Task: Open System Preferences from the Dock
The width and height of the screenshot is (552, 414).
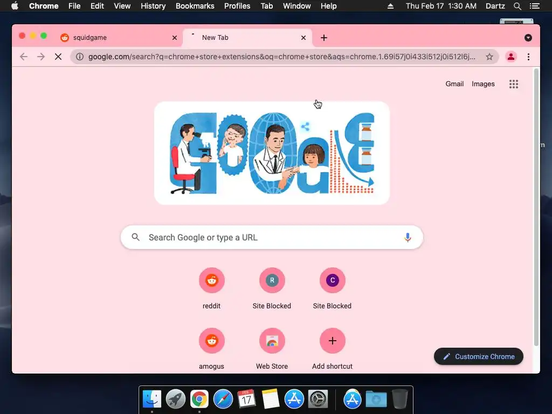Action: pos(318,399)
